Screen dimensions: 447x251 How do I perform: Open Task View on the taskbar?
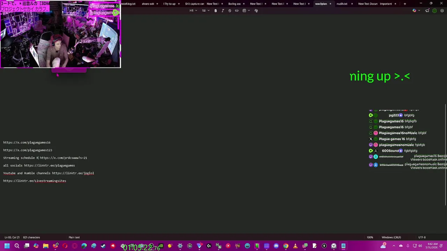coord(27,246)
